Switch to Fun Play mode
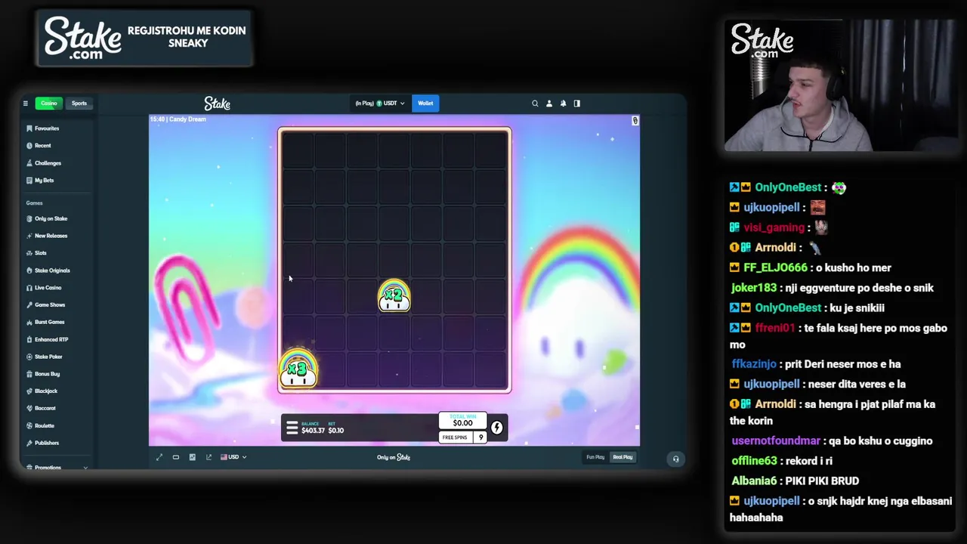The height and width of the screenshot is (544, 967). tap(595, 457)
